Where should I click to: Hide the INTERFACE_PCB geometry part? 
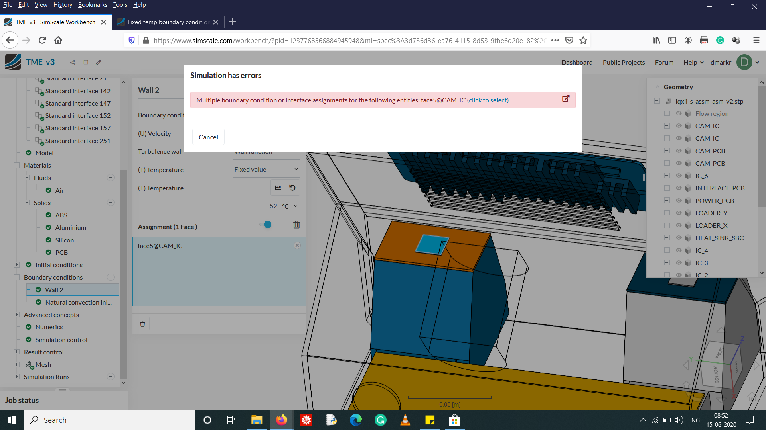(679, 188)
